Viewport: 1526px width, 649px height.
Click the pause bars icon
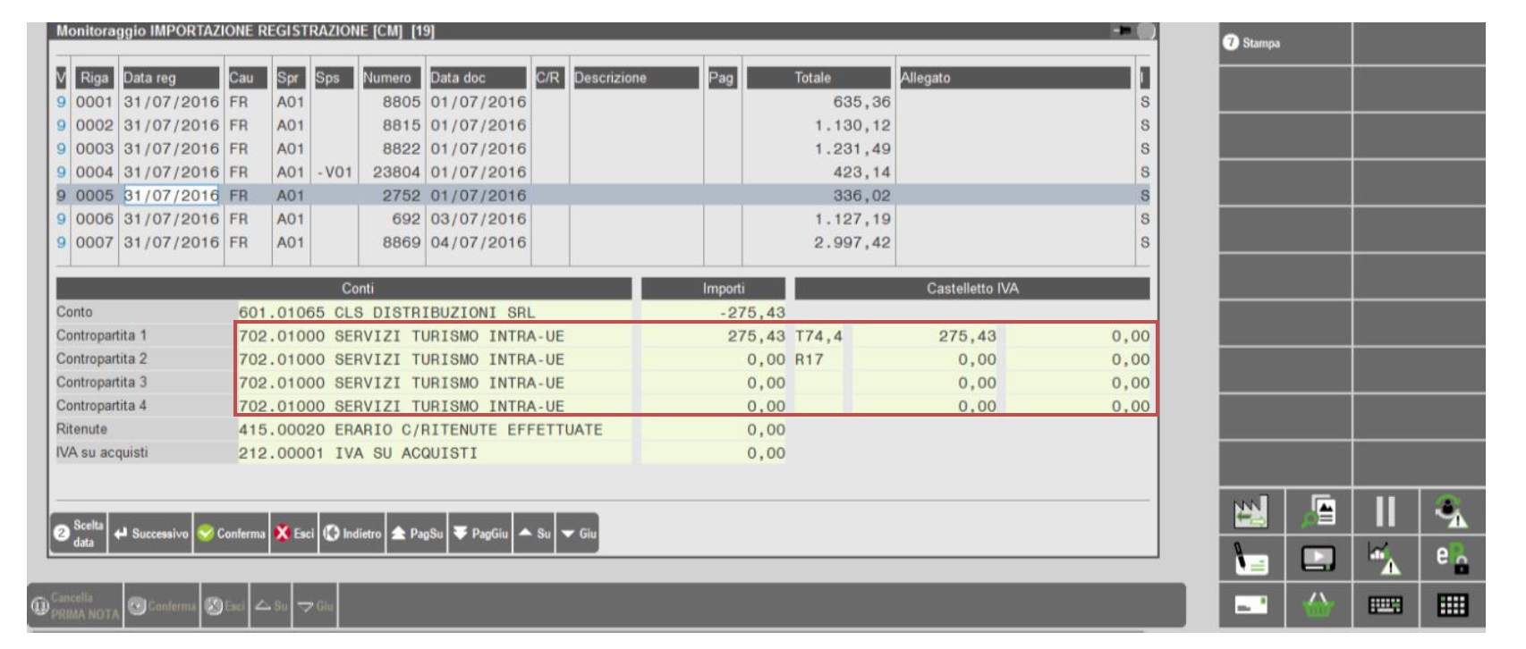pos(1385,512)
